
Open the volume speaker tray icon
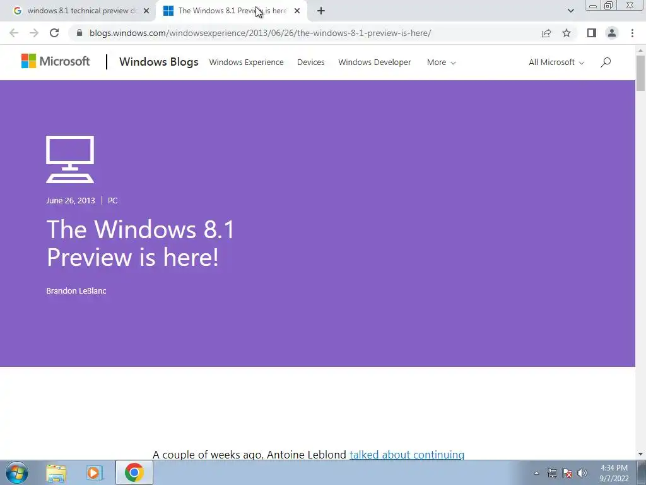[x=582, y=473]
